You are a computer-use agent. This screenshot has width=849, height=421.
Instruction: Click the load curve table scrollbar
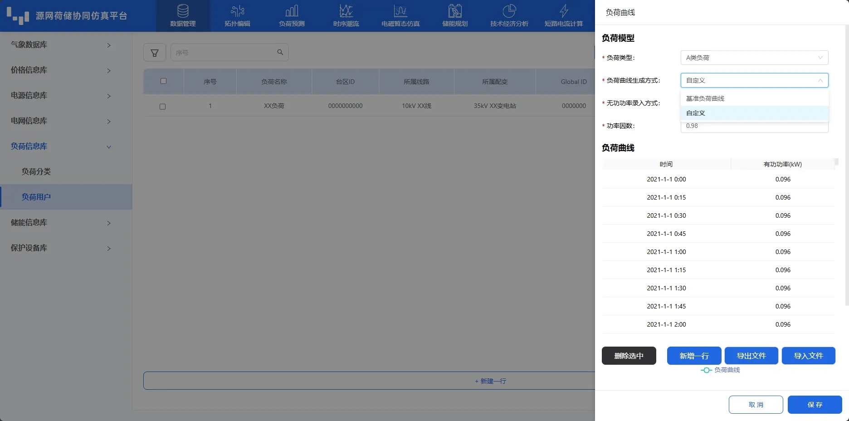click(x=836, y=162)
